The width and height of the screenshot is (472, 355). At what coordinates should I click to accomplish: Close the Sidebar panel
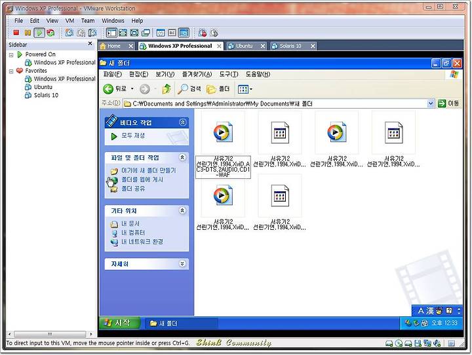(90, 44)
